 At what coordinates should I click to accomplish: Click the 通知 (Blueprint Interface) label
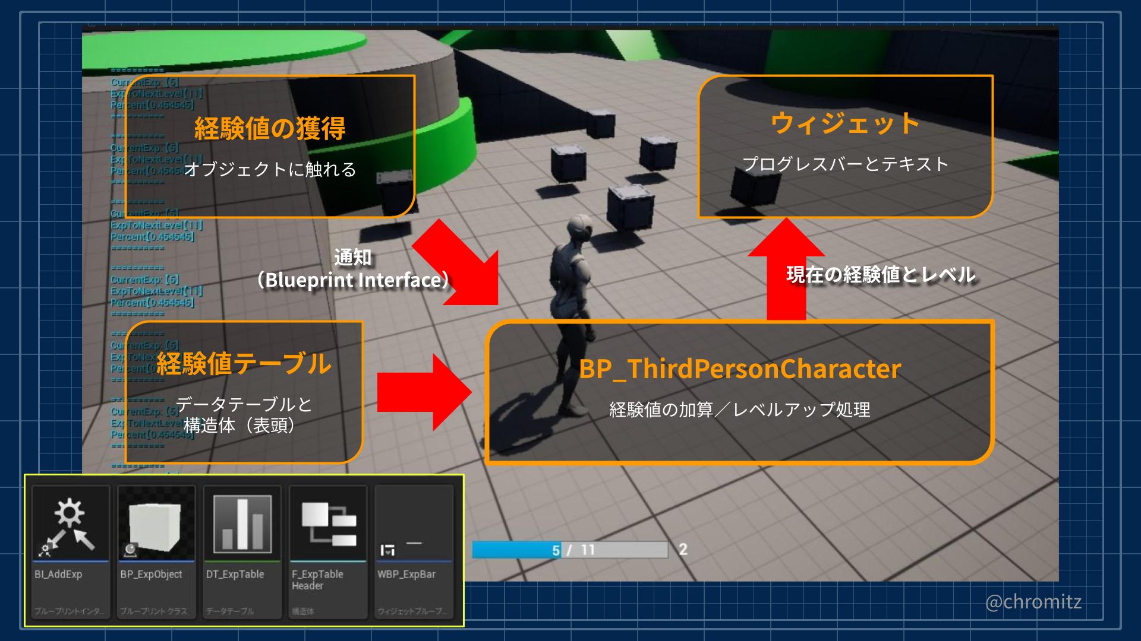coord(352,269)
